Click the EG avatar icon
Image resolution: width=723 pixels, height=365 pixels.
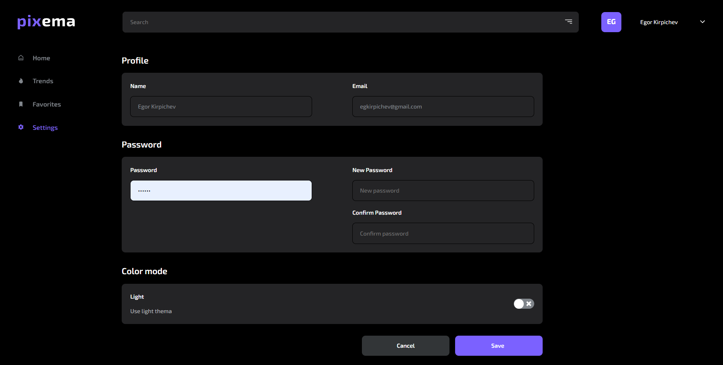pos(611,22)
